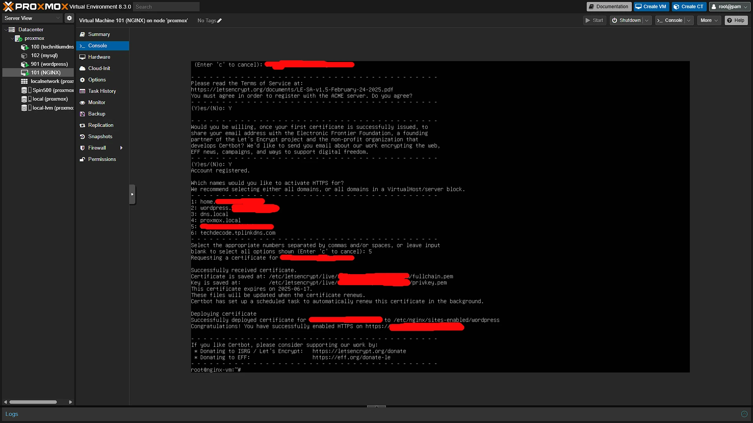This screenshot has height=423, width=753.
Task: Click the Shutdown button
Action: click(626, 20)
